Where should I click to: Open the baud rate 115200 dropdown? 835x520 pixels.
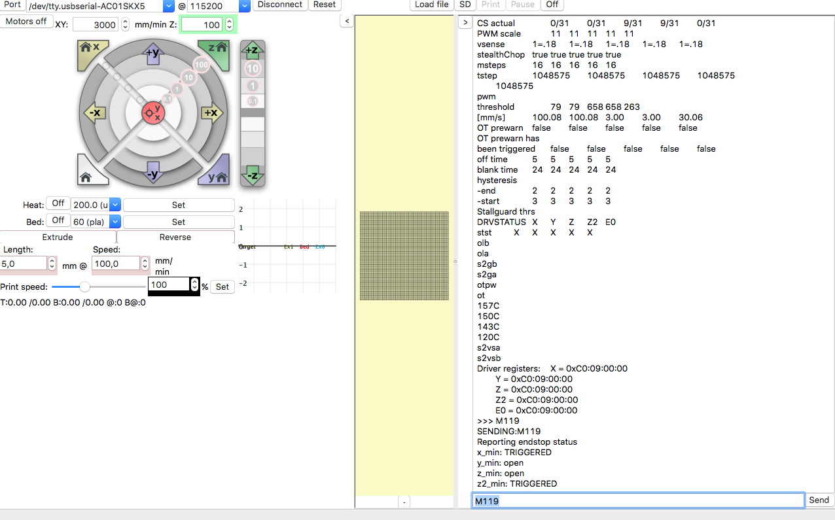tap(245, 6)
